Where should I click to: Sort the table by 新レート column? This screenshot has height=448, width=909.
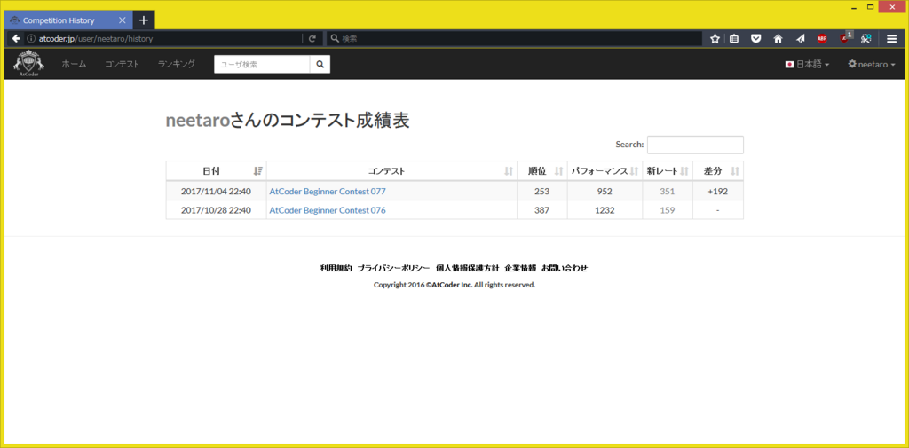pos(668,171)
